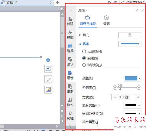Viewport: 146px width, 131px height.
Task: Close the 属性 properties panel
Action: [142, 10]
